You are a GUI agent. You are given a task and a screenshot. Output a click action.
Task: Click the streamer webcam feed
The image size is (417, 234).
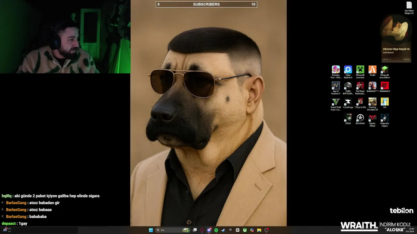(x=65, y=36)
